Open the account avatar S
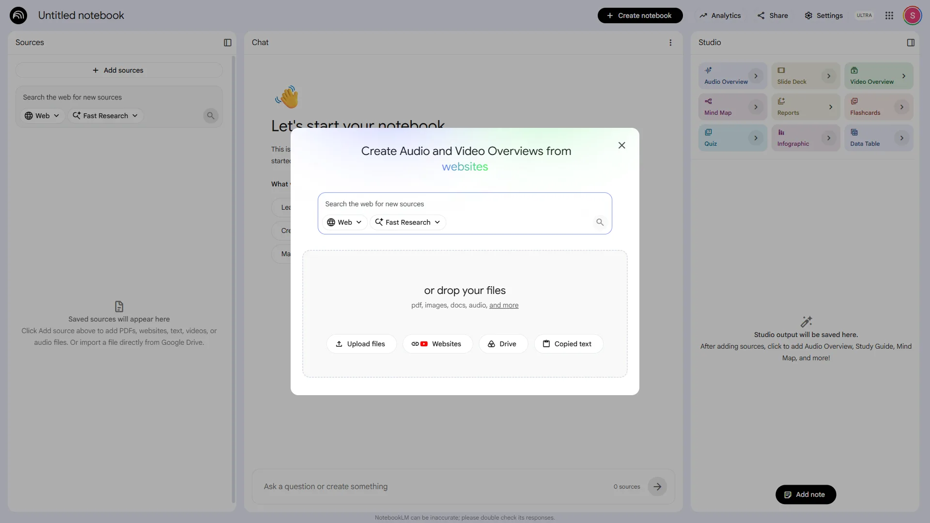The width and height of the screenshot is (930, 523). 913,15
